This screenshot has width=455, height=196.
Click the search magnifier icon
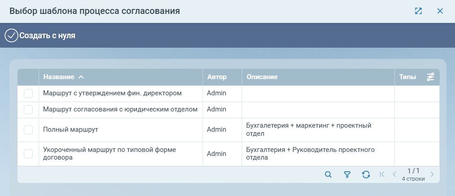pyautogui.click(x=328, y=174)
